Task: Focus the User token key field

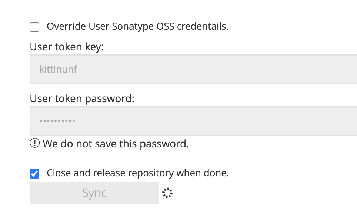Action: [193, 69]
